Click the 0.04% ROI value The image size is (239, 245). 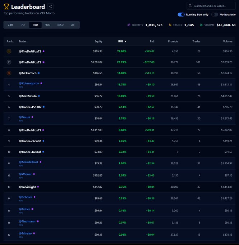point(123,235)
